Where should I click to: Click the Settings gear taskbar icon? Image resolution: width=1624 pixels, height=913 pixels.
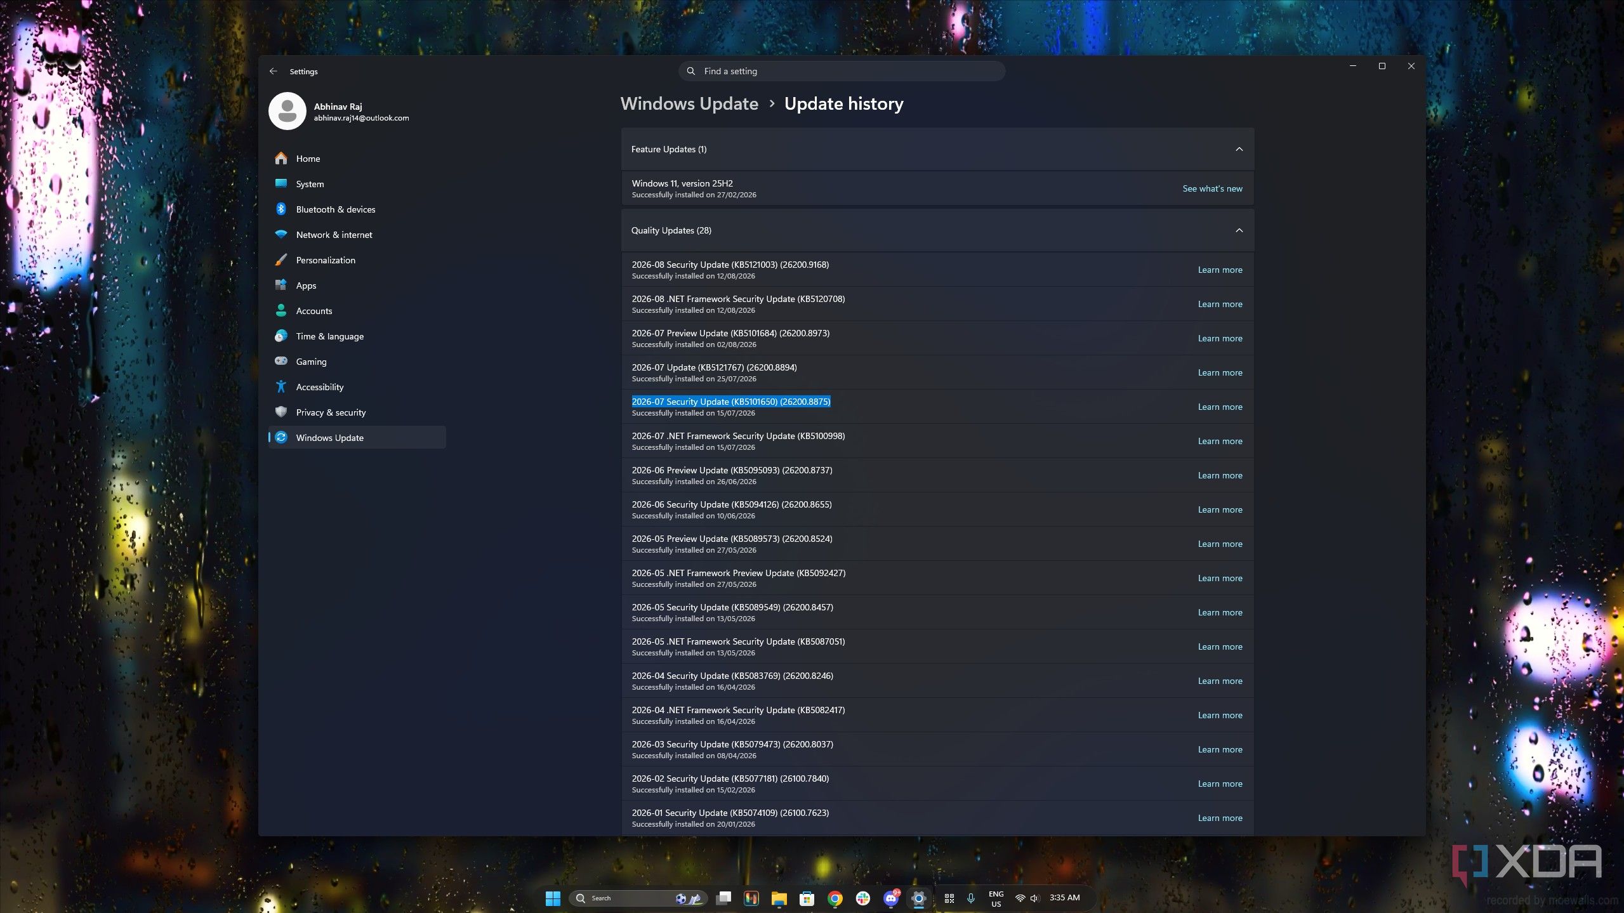(918, 898)
